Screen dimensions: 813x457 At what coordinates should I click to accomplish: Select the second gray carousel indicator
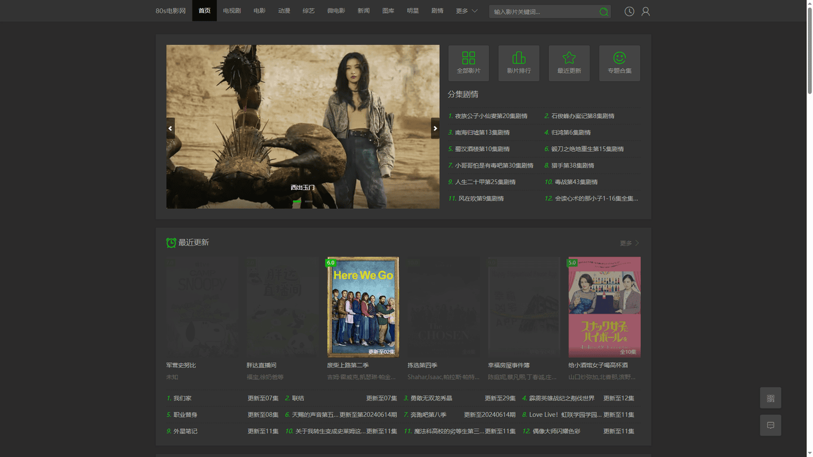pyautogui.click(x=308, y=201)
